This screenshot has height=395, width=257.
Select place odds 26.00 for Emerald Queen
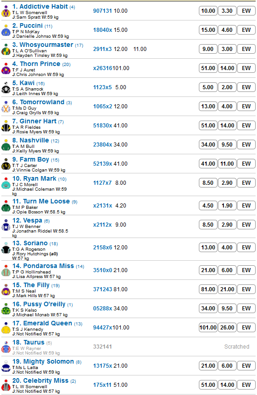227,328
